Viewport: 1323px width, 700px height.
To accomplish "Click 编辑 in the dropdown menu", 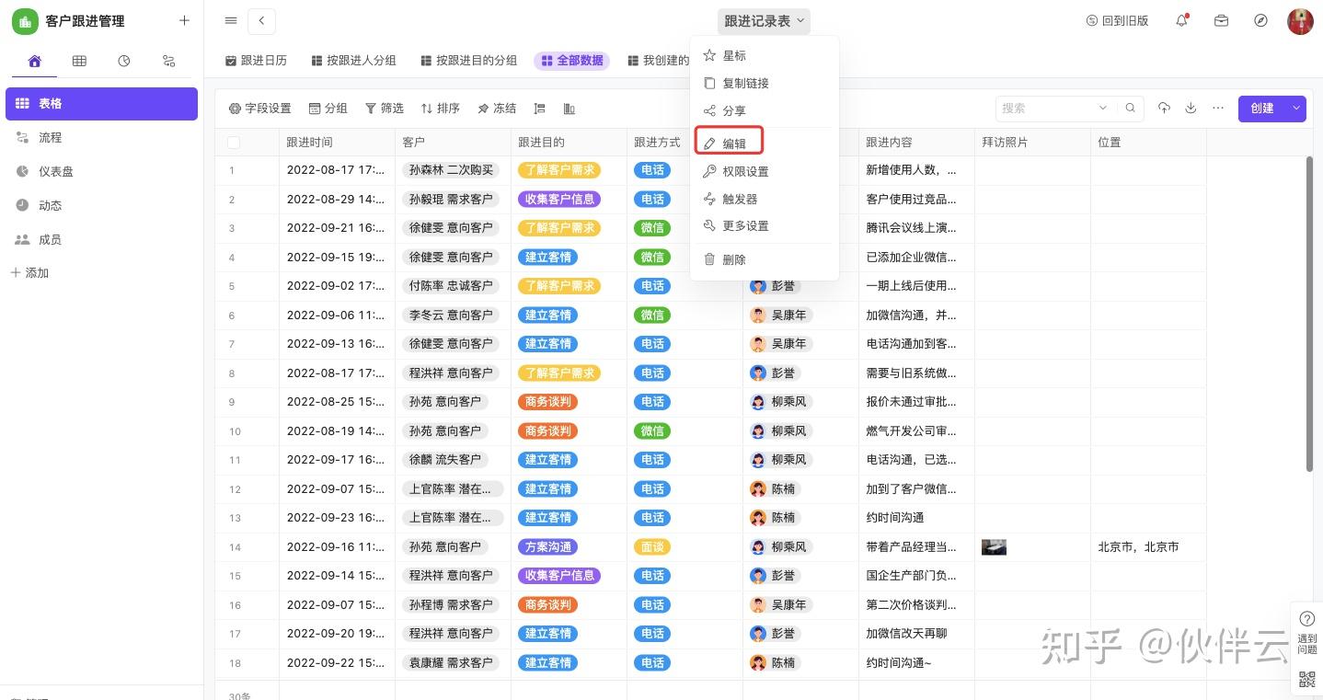I will pos(729,143).
